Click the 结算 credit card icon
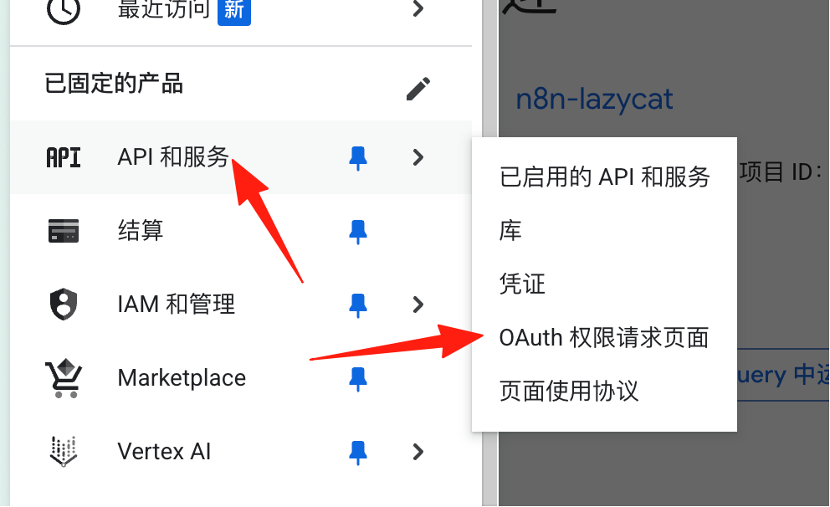 [64, 231]
